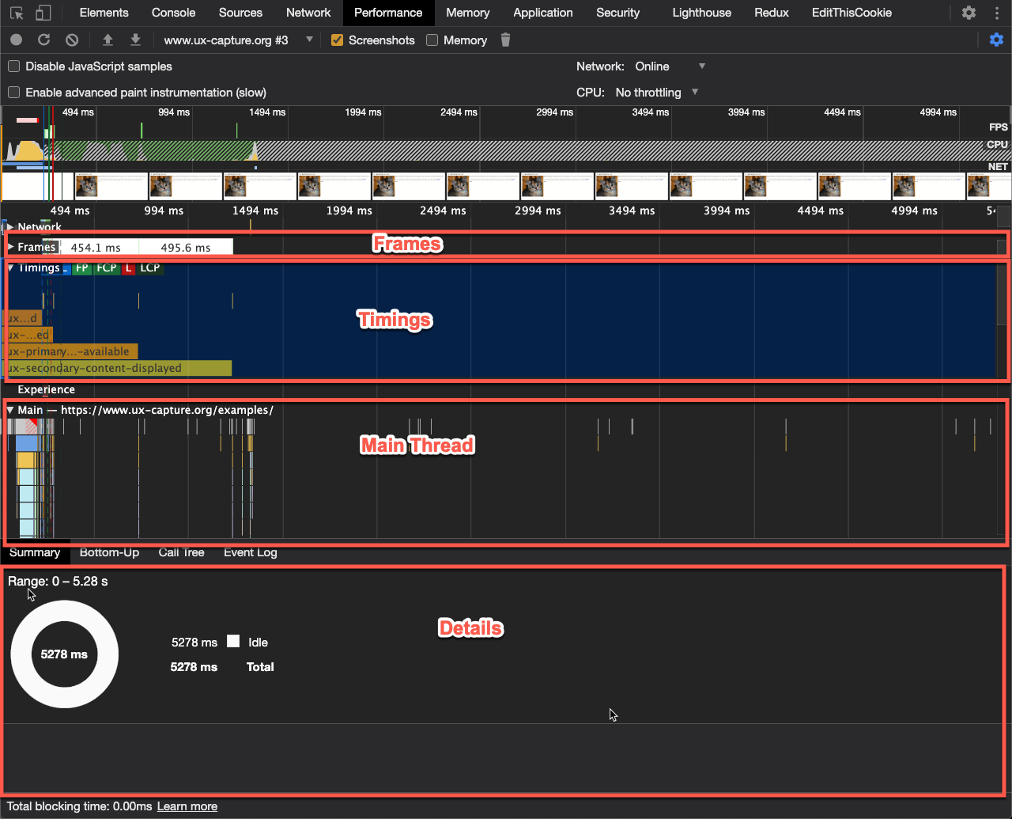Check Disable JavaScript samples
Image resolution: width=1012 pixels, height=819 pixels.
(x=13, y=66)
